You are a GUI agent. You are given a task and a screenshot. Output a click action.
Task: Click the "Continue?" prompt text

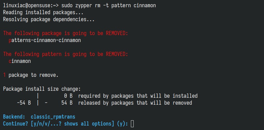pyautogui.click(x=15, y=123)
